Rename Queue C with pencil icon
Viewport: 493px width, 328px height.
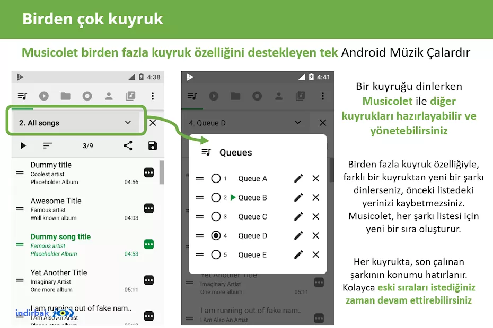point(298,216)
